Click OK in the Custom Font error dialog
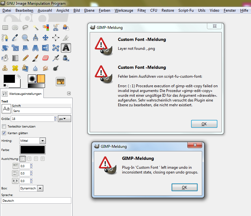The width and height of the screenshot is (251, 216). [204, 124]
